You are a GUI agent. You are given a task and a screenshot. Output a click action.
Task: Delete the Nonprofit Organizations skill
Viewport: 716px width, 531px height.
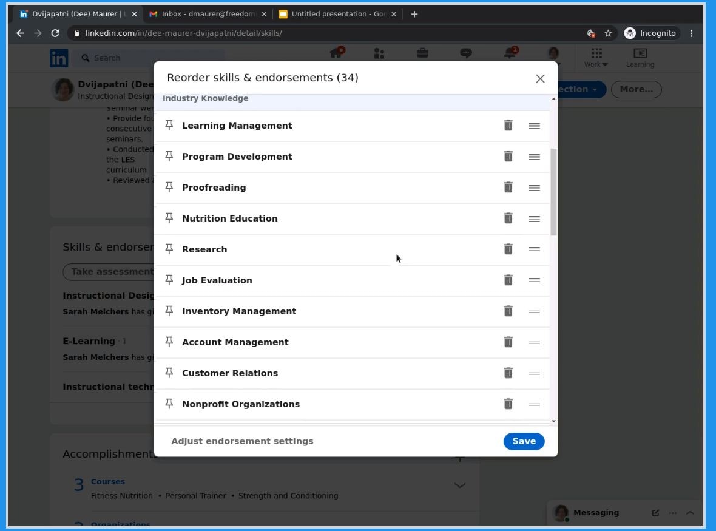pyautogui.click(x=508, y=404)
